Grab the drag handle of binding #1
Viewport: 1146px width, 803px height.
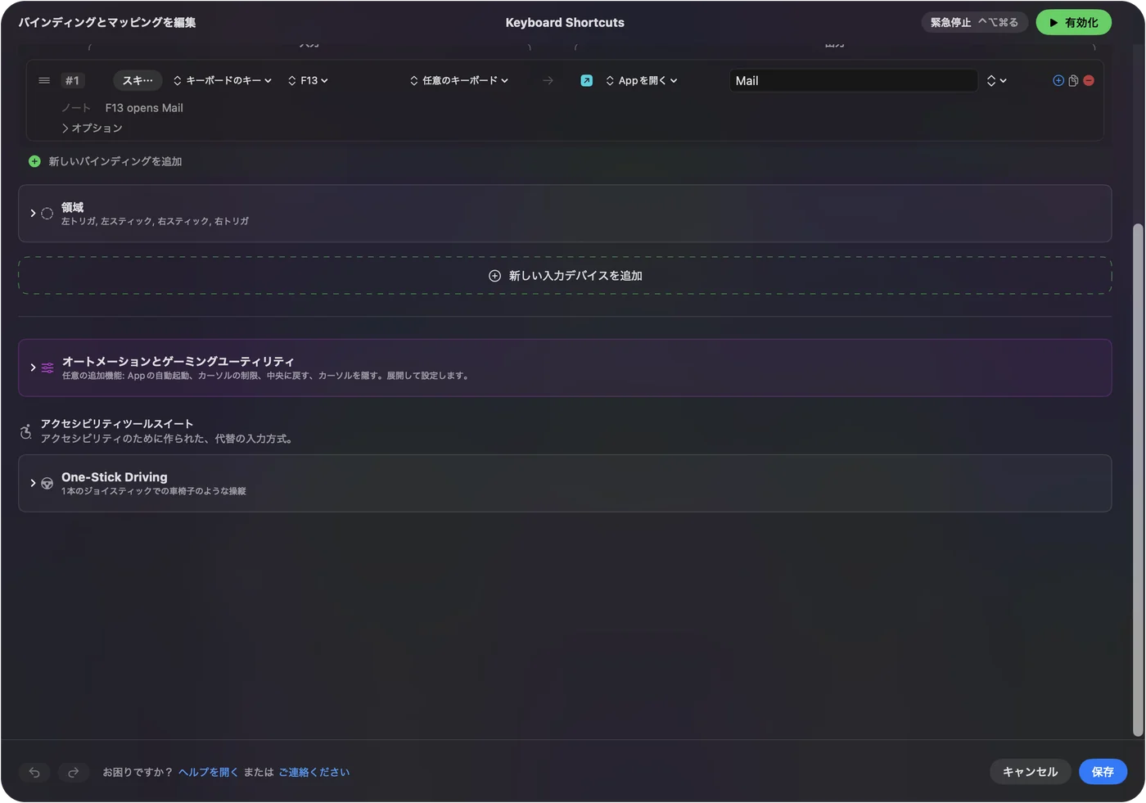(44, 80)
